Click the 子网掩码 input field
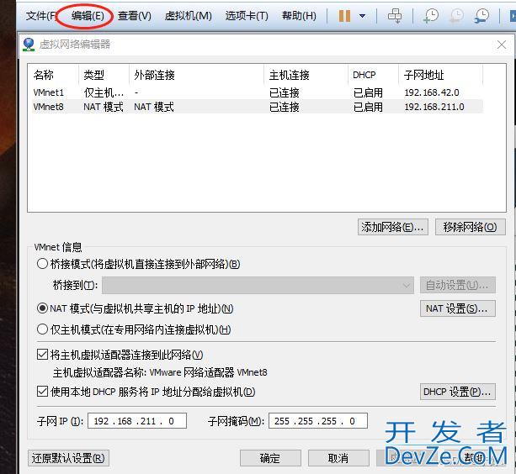Viewport: 516px width, 474px height. click(318, 421)
